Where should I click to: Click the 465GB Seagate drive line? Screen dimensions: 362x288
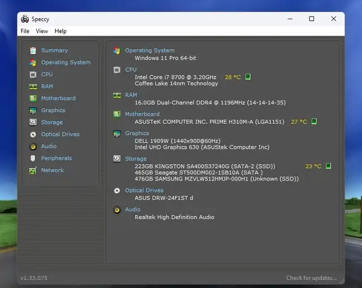tap(199, 173)
